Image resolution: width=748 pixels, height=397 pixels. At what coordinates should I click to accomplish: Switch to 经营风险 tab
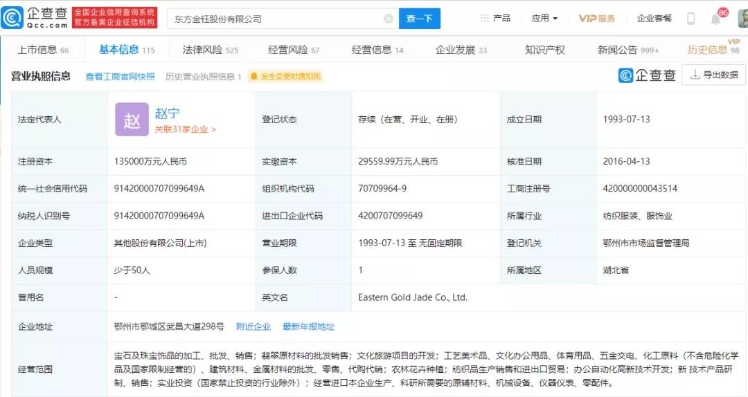click(x=294, y=50)
